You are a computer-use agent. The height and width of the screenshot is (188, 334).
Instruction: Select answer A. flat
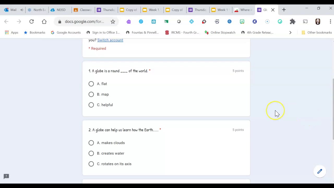tap(91, 84)
